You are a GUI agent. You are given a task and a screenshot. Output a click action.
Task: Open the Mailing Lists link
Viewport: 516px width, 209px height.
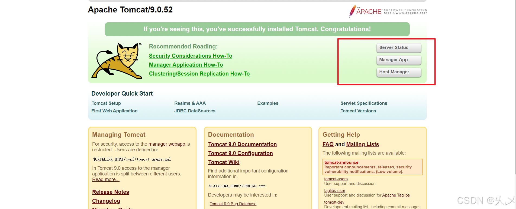[x=363, y=144]
